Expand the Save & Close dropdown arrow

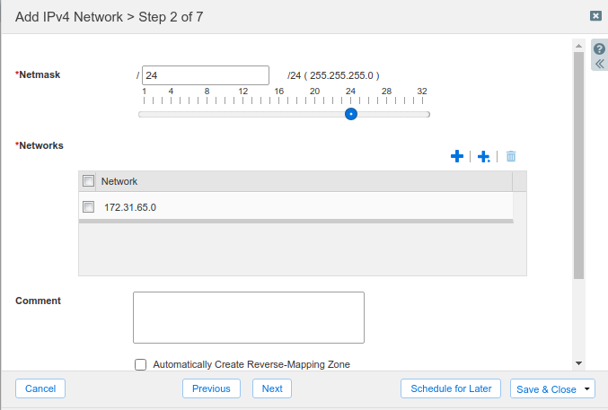click(587, 388)
